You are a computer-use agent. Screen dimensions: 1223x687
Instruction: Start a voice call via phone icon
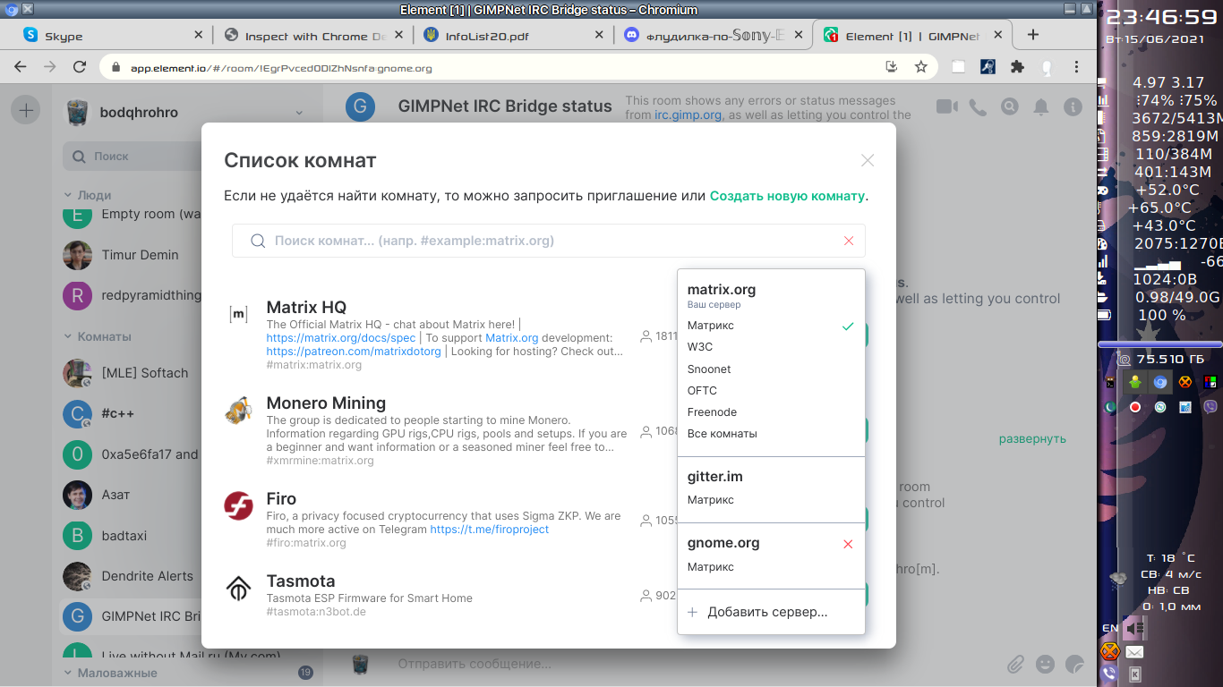pyautogui.click(x=978, y=107)
